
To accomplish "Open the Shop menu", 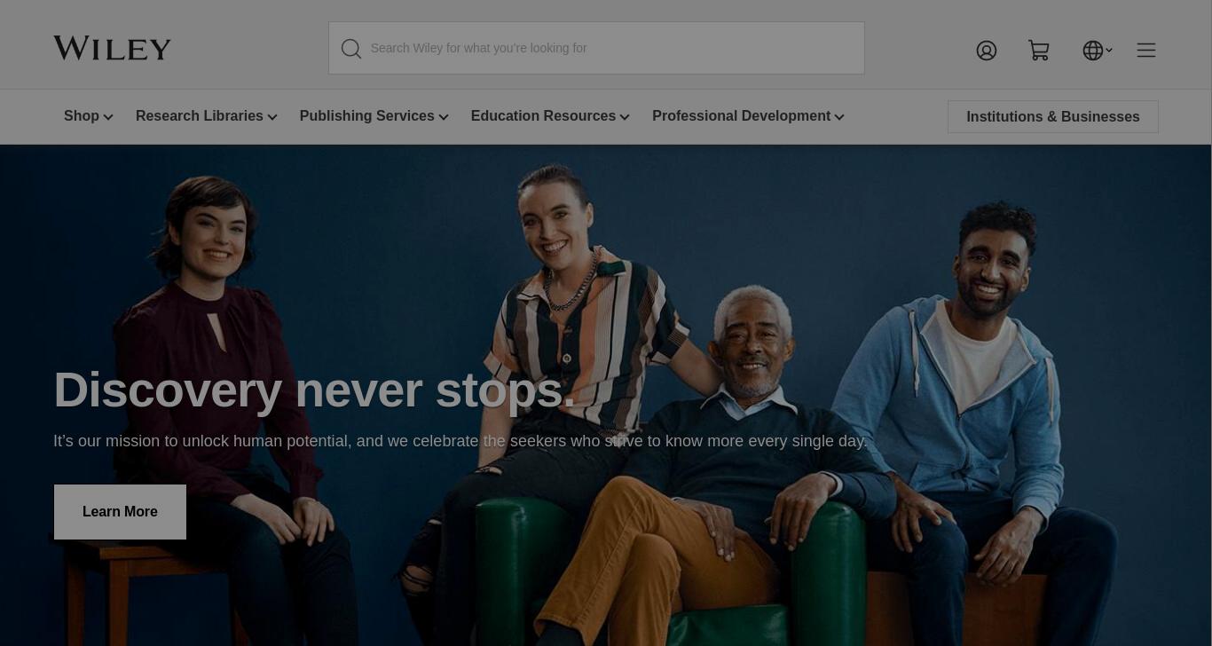I will [x=82, y=116].
